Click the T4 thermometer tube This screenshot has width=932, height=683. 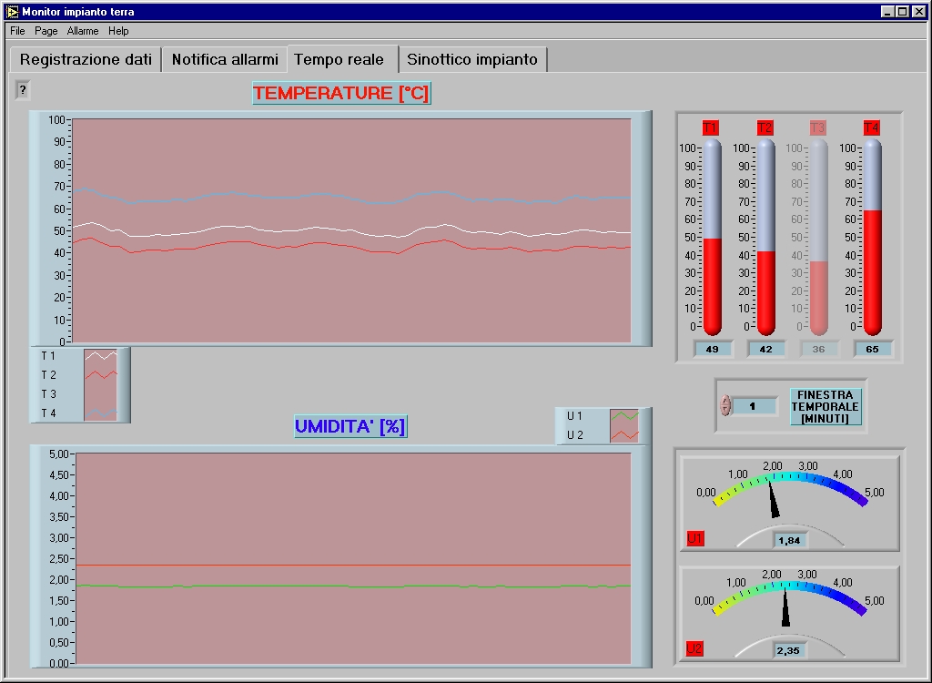coord(873,237)
